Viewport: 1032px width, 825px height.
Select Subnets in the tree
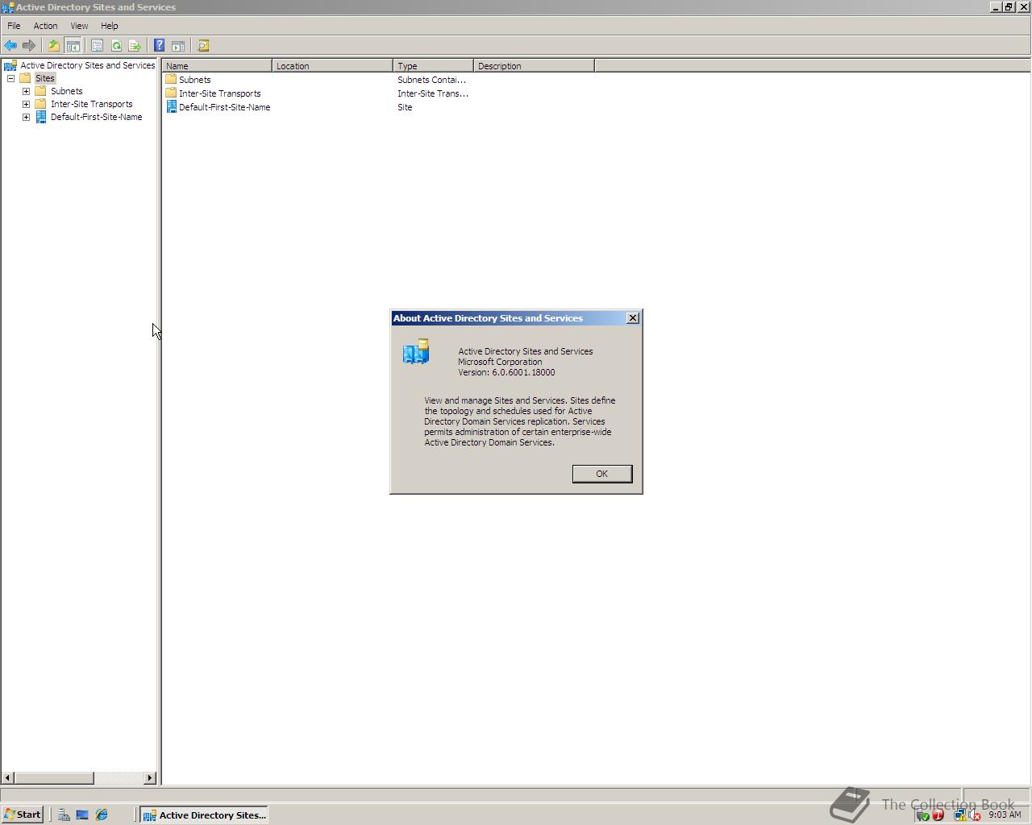tap(66, 91)
